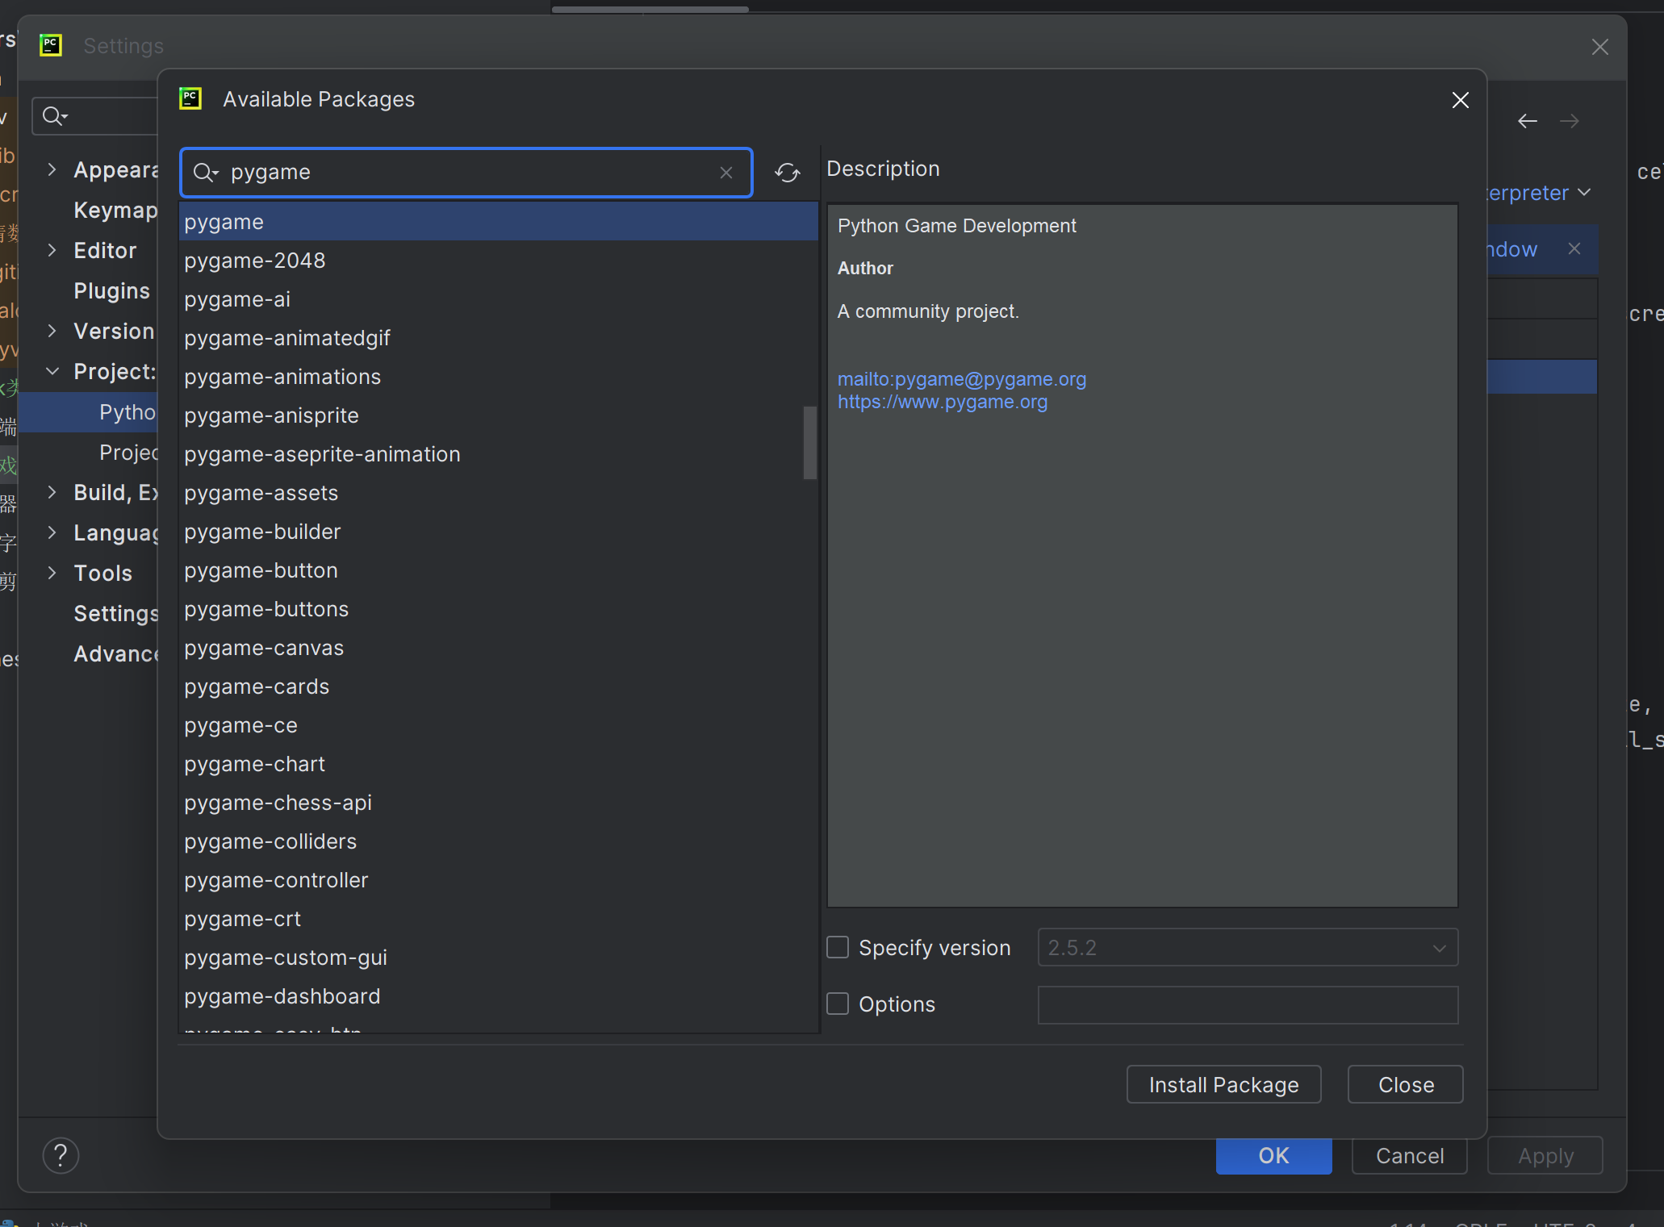
Task: Click the package list scrollbar thumb
Action: (x=809, y=442)
